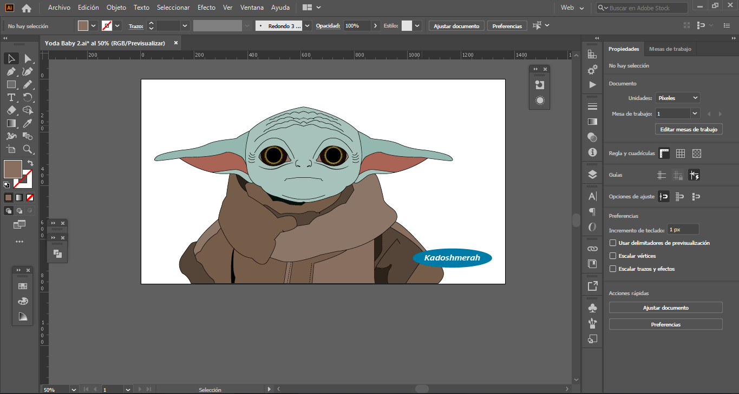Open the Document Info icon in dock
Viewport: 739px width, 394px height.
click(592, 152)
